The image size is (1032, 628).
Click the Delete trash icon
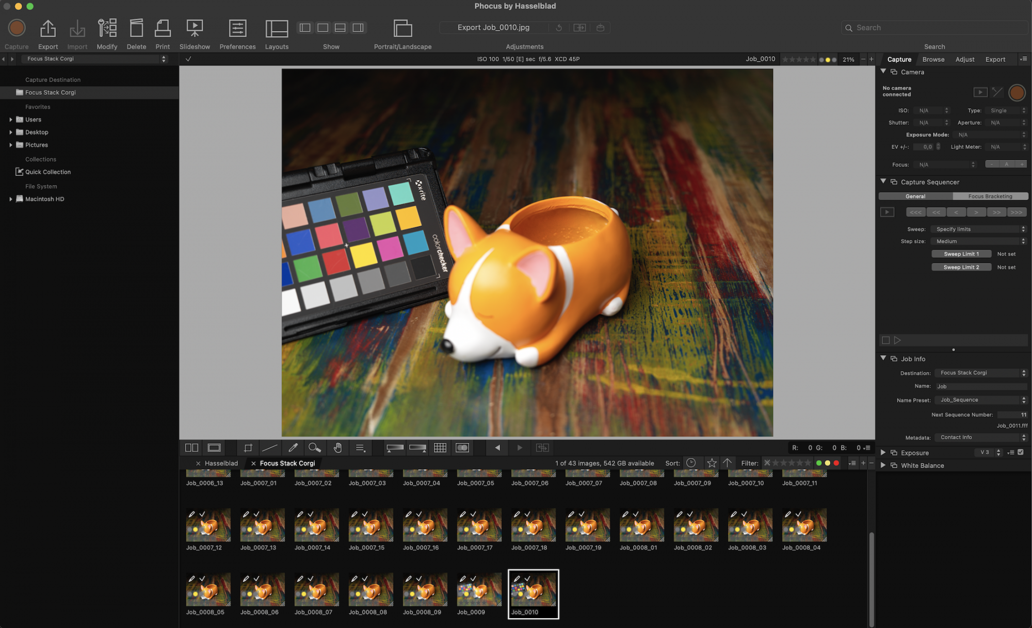coord(136,28)
